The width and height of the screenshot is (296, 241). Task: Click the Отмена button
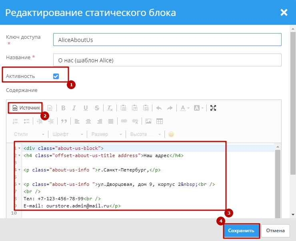pos(276,231)
